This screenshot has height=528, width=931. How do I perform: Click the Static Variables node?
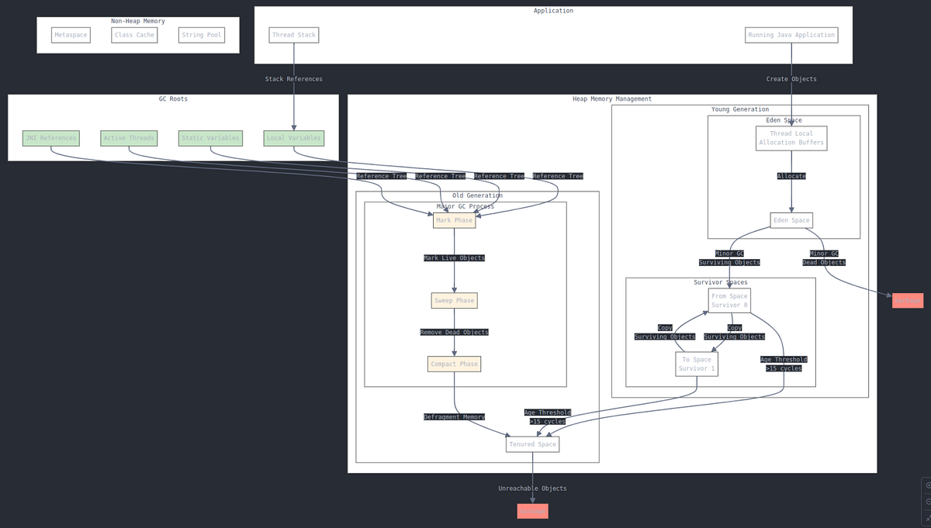pos(210,137)
